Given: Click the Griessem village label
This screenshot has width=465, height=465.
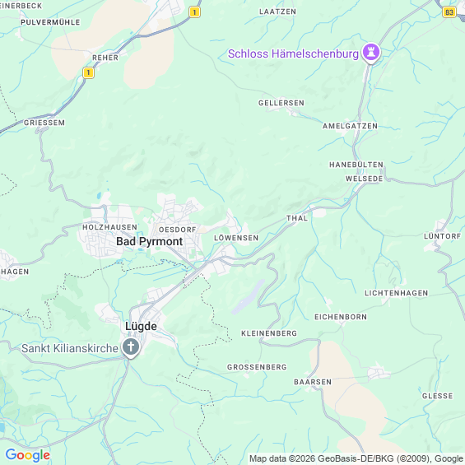Looking at the screenshot, I should click(x=44, y=123).
